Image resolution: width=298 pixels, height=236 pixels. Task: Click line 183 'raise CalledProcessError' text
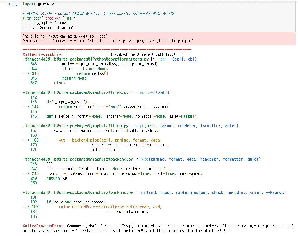(x=110, y=207)
